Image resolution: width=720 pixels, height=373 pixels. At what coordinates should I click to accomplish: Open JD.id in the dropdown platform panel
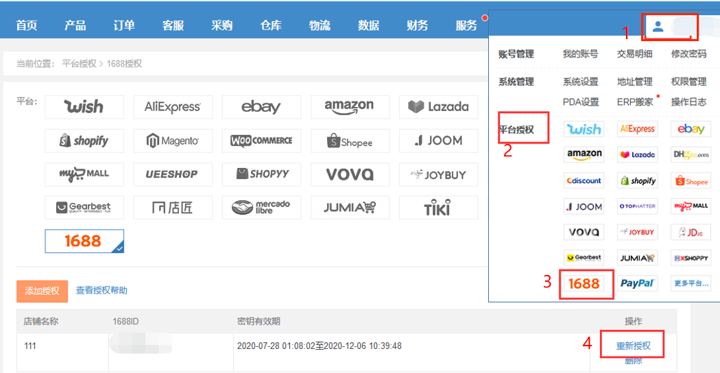click(691, 232)
